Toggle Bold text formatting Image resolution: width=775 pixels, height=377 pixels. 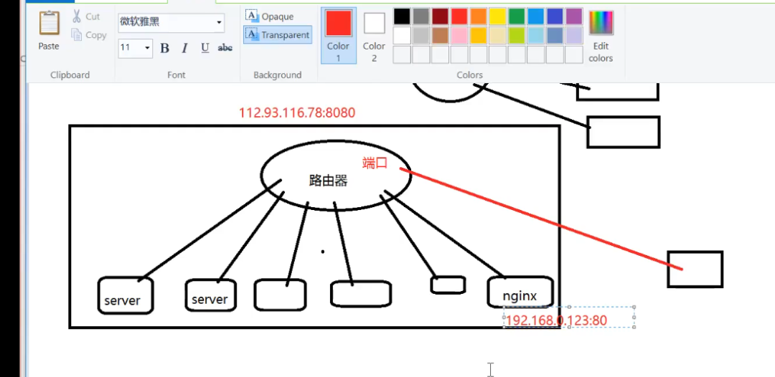click(x=164, y=48)
